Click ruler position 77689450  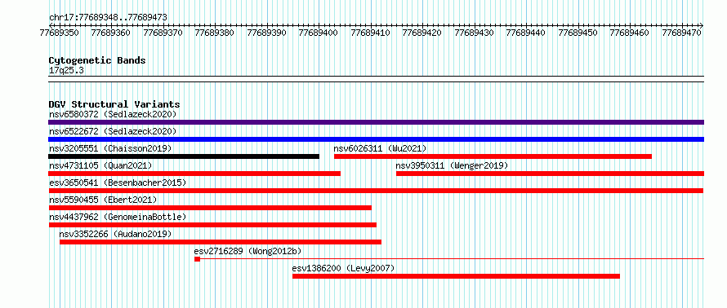coord(578,33)
